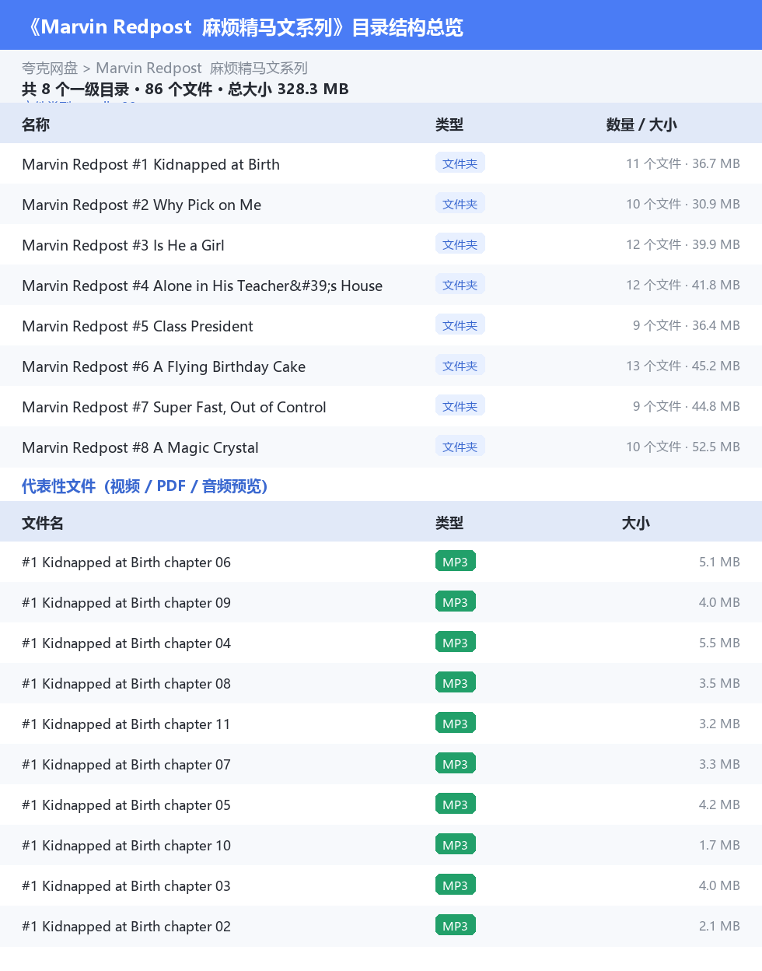
Task: Click the MP3 badge for chapter 10
Action: (456, 845)
